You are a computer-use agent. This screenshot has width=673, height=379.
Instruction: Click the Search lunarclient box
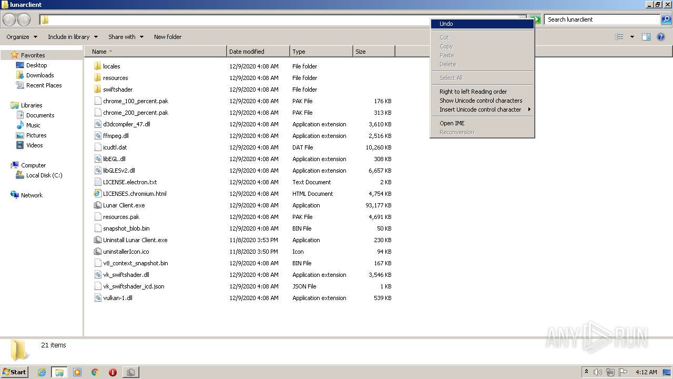click(x=603, y=19)
